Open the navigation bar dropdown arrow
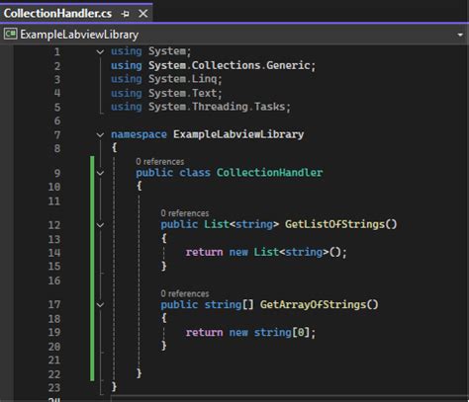The height and width of the screenshot is (402, 469). click(460, 35)
